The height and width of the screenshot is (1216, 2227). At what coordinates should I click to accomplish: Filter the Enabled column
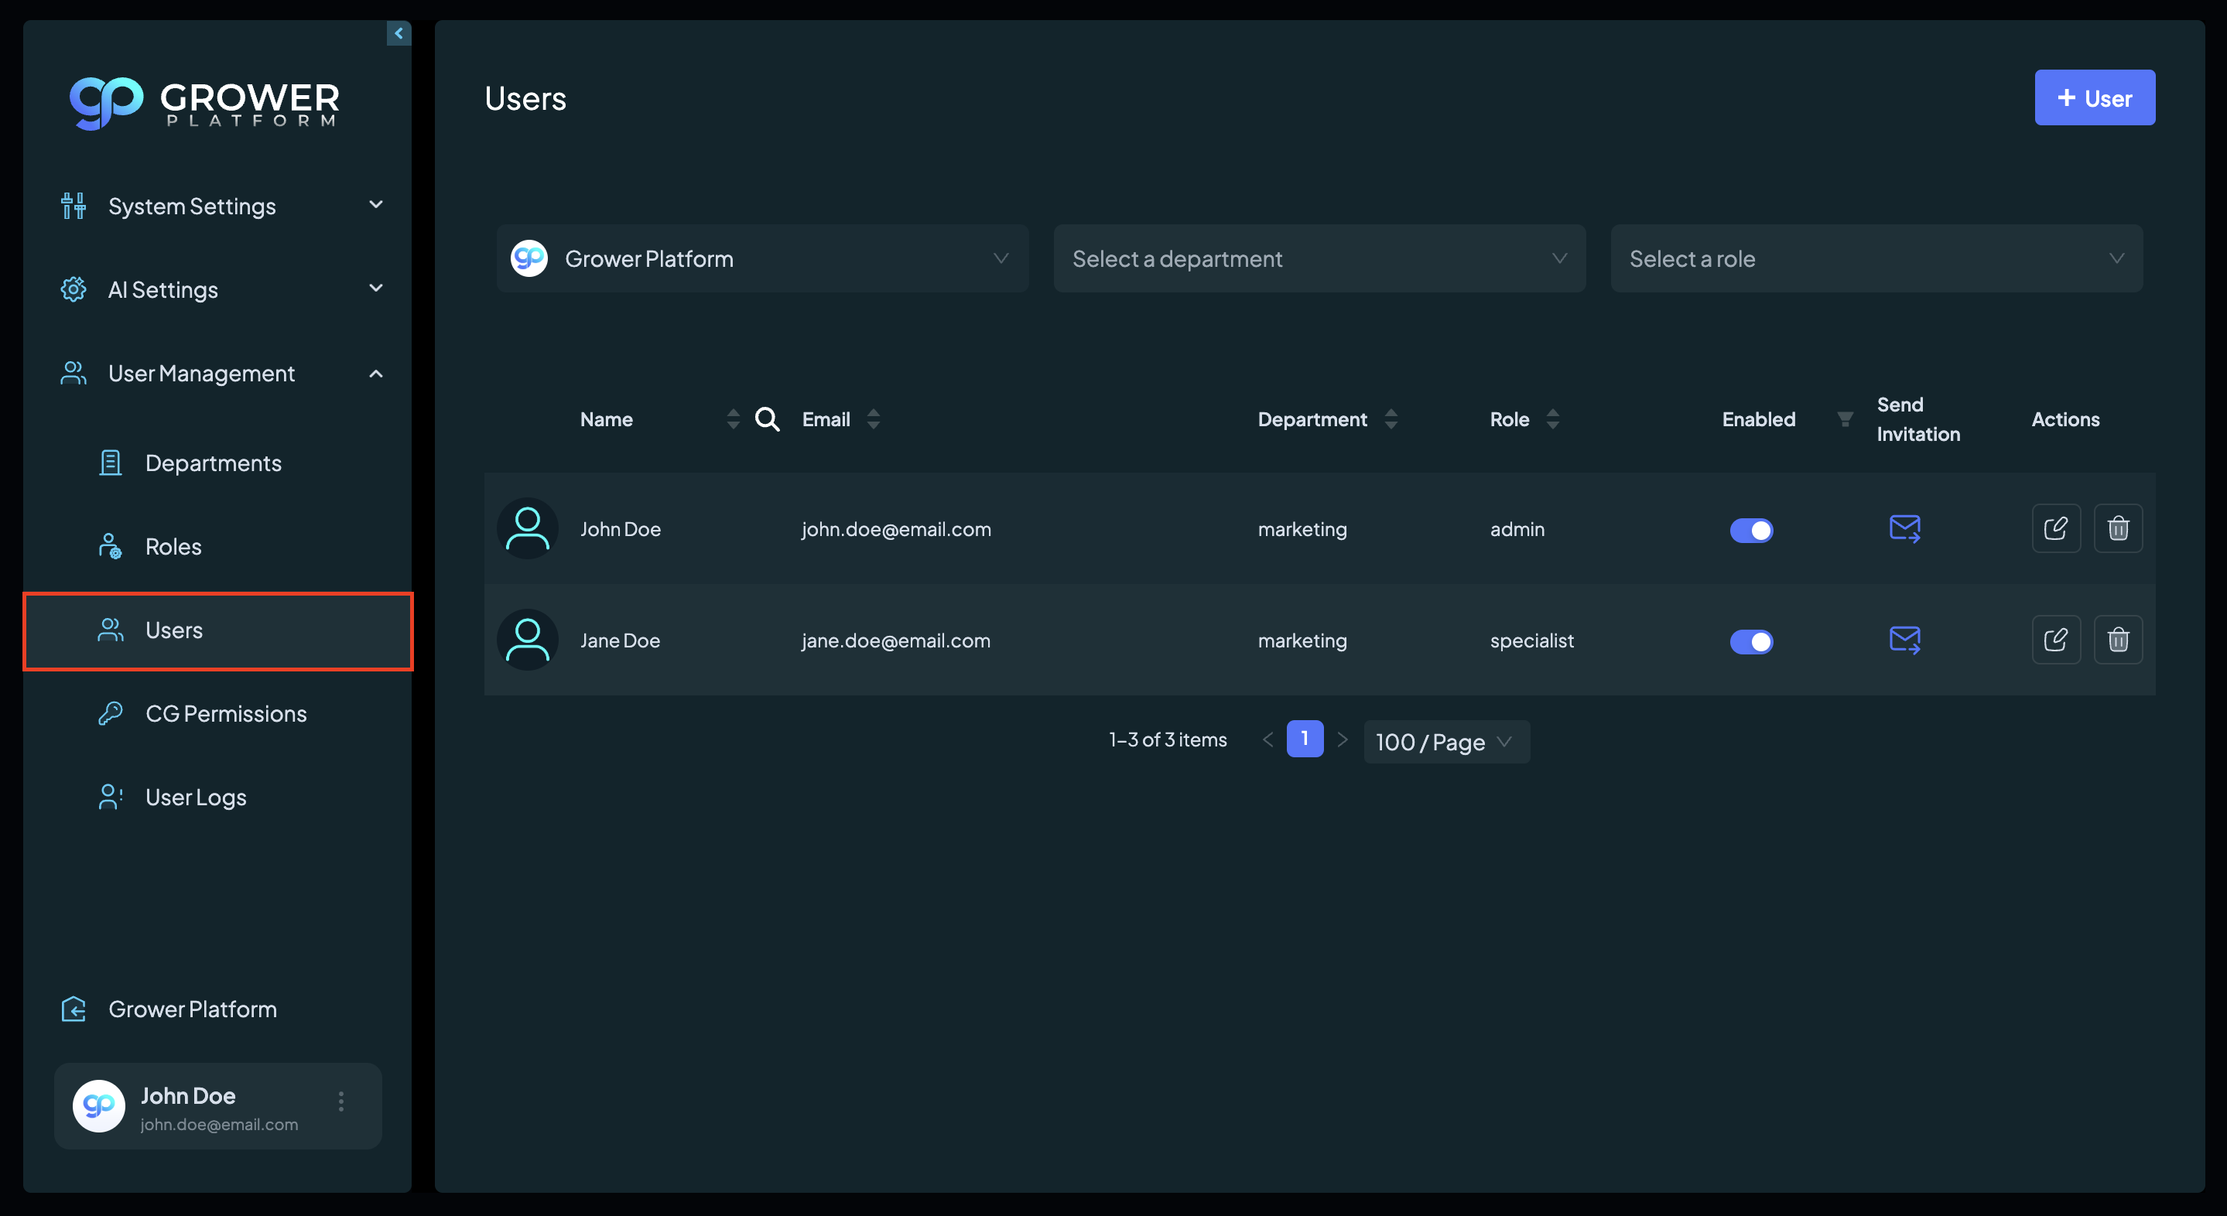point(1845,419)
